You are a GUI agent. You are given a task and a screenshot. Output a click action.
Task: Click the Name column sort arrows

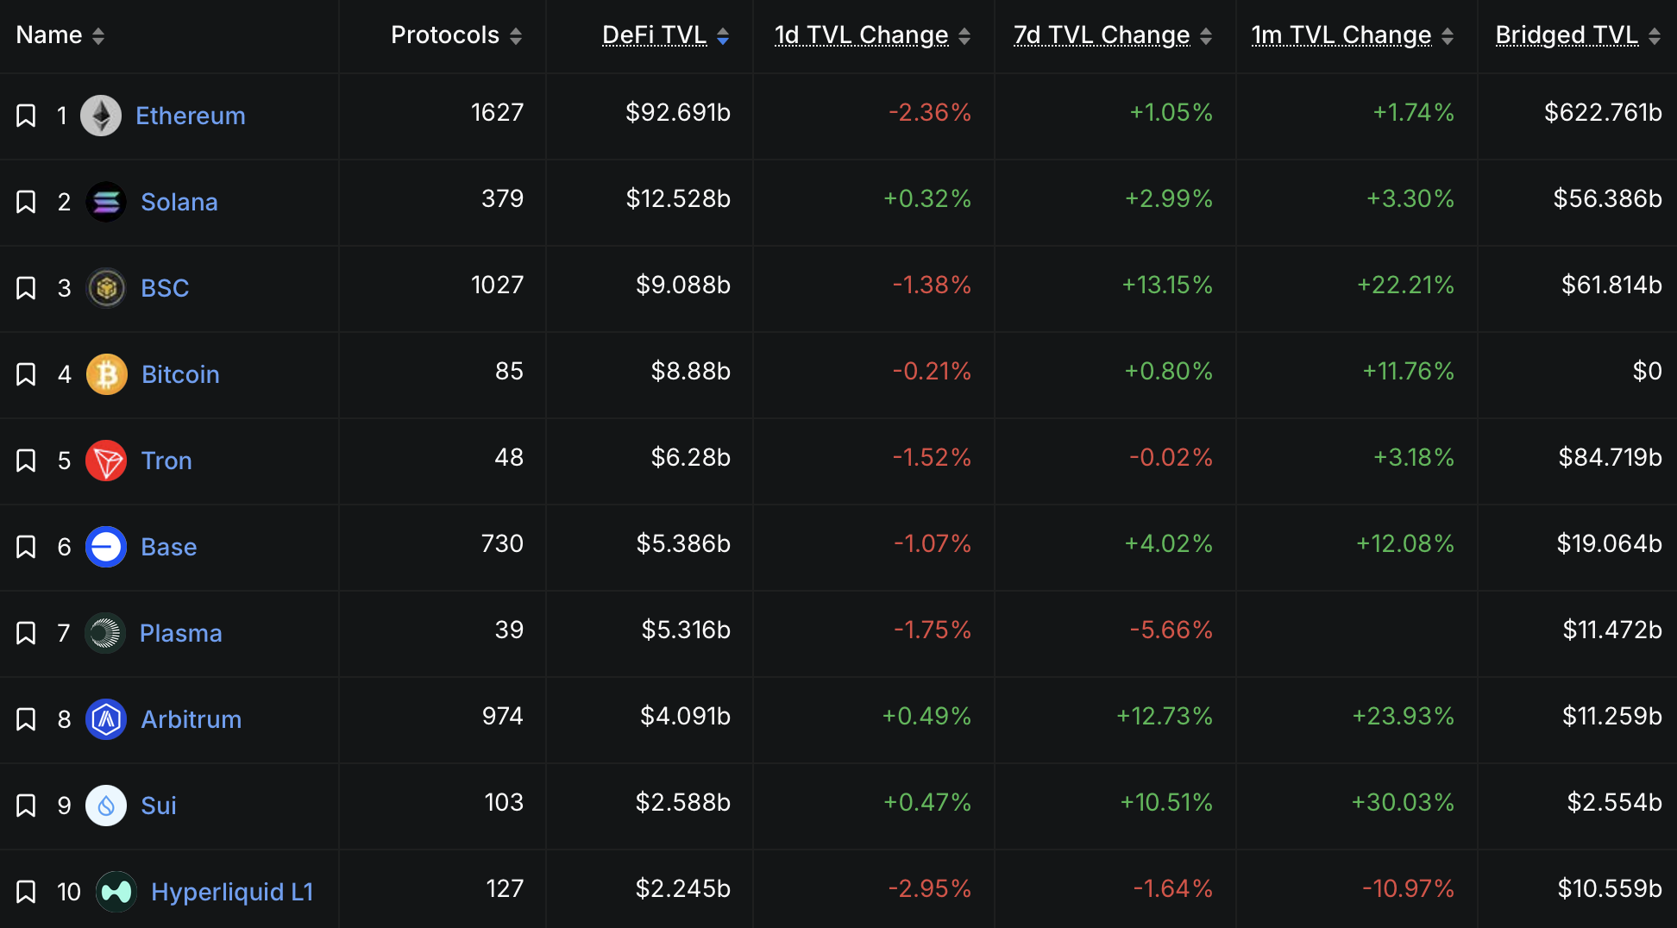click(98, 36)
